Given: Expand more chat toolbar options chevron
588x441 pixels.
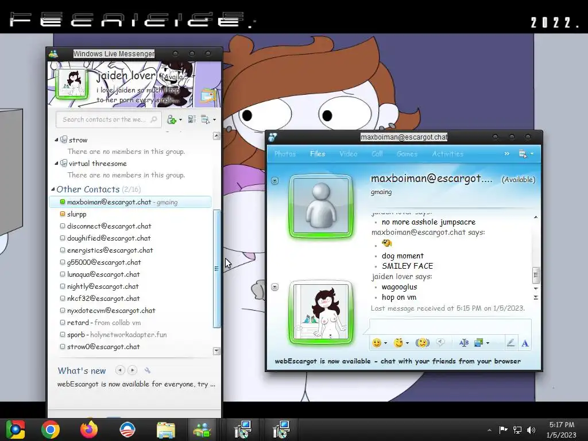Looking at the screenshot, I should (507, 154).
